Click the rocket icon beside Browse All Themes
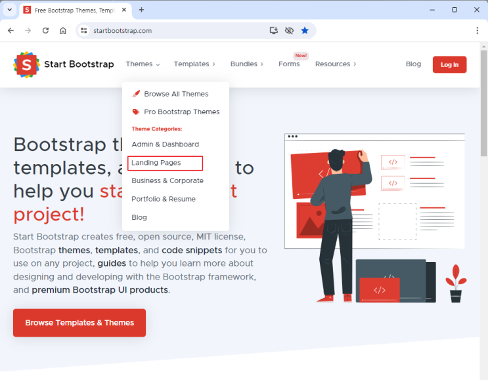The width and height of the screenshot is (488, 380). coord(136,94)
